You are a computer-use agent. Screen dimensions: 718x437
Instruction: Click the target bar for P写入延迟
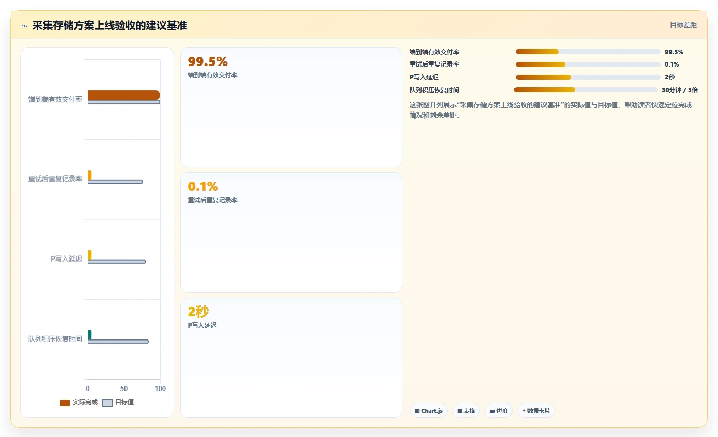coord(117,262)
